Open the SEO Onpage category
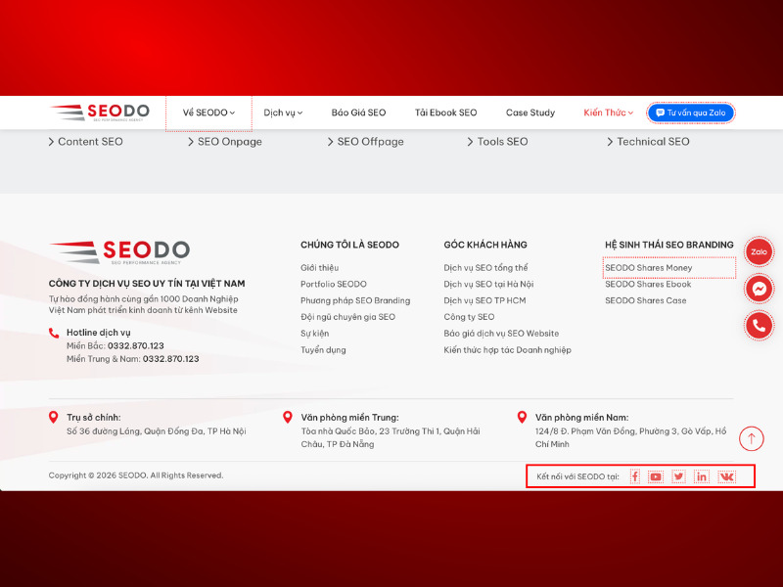783x587 pixels. [x=225, y=142]
